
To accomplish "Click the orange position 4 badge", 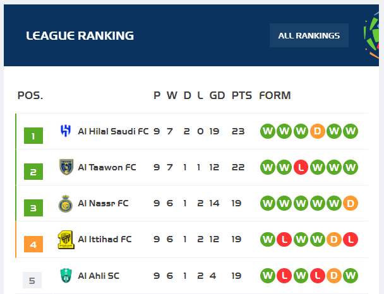I will [33, 244].
